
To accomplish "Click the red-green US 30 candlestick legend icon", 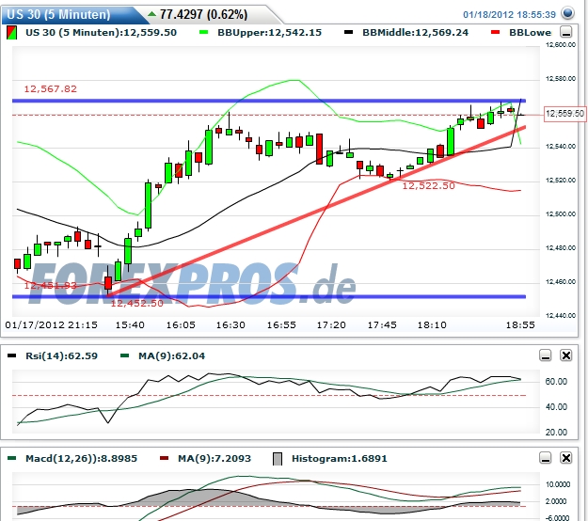I will pos(11,33).
